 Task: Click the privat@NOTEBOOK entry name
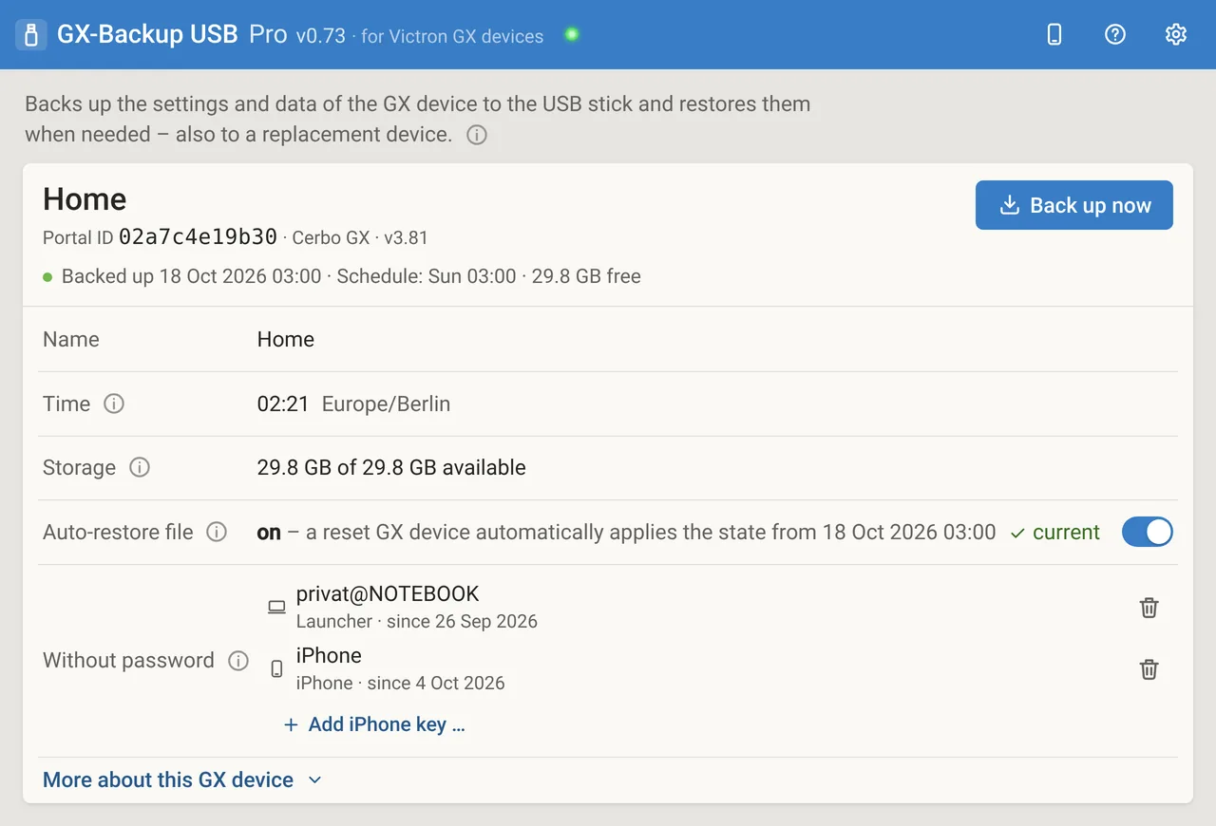tap(388, 593)
